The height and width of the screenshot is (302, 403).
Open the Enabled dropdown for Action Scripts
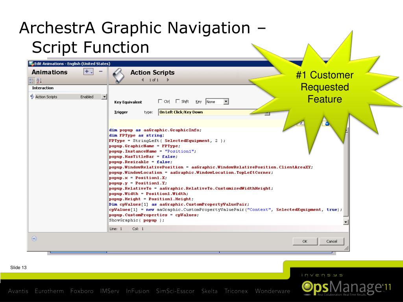[x=104, y=97]
